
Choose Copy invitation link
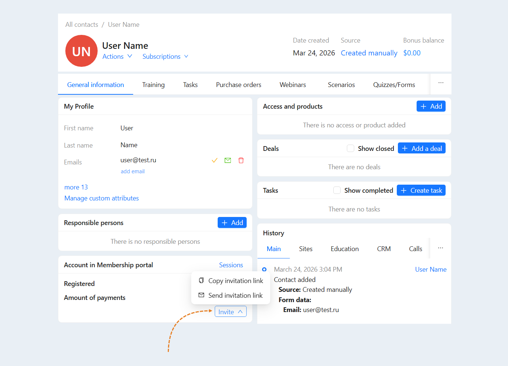231,281
